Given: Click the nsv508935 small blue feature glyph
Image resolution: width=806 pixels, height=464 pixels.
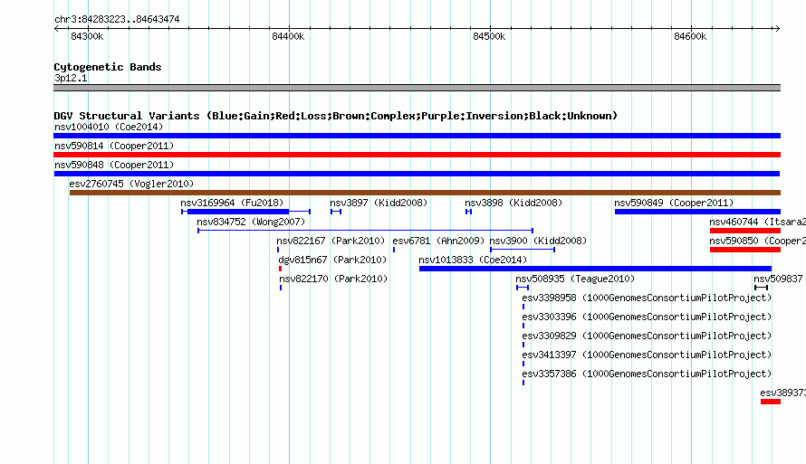Looking at the screenshot, I should tap(523, 288).
